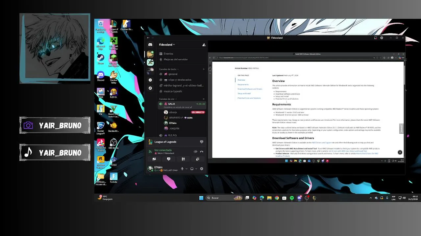Click the League of Legends activity row
This screenshot has width=421, height=236.
pos(176,142)
